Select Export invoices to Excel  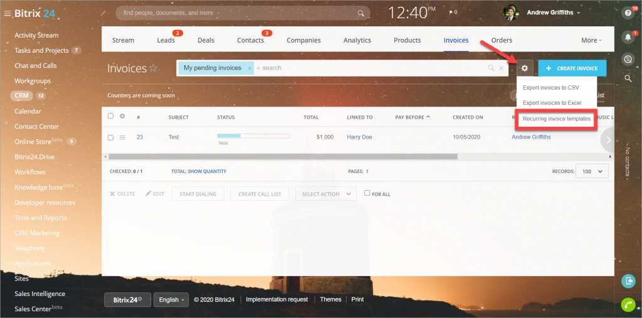point(552,103)
